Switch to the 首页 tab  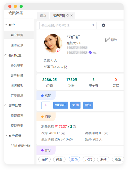tap(43, 15)
